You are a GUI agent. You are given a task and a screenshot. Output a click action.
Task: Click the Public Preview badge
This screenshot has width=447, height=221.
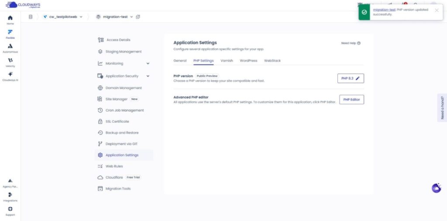click(207, 76)
